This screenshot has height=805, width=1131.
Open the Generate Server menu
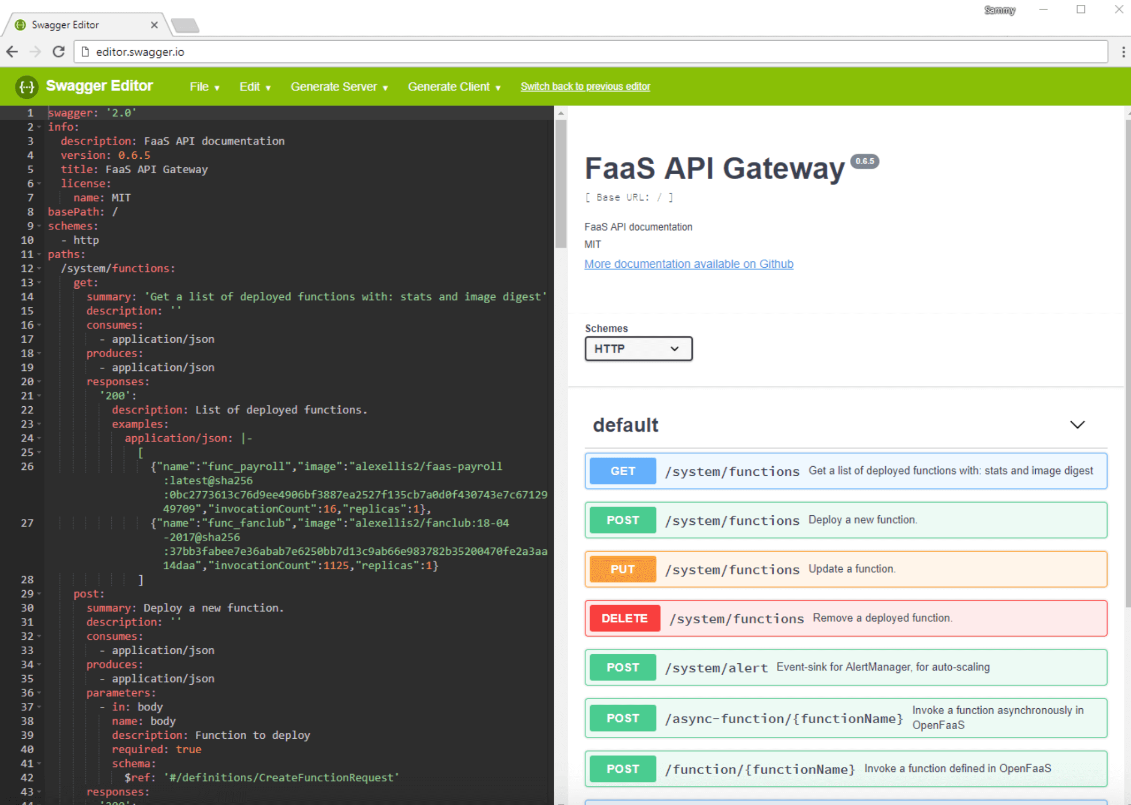point(339,86)
